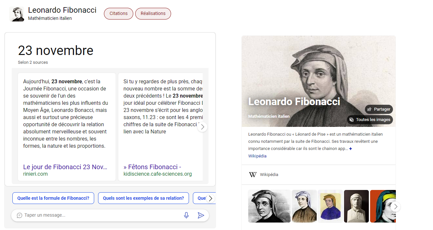Screen dimensions: 433x230
Task: Open link "Le jour de Fibonacci 23 Nov…"
Action: point(65,167)
